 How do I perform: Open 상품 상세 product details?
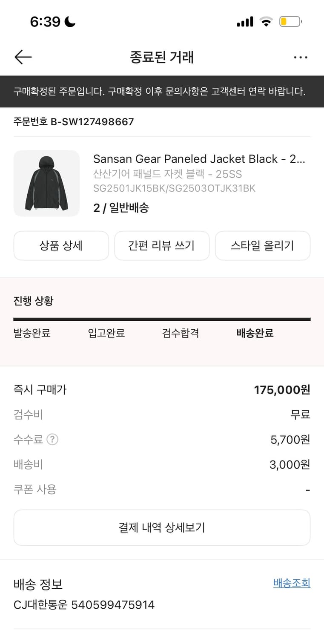coord(61,246)
